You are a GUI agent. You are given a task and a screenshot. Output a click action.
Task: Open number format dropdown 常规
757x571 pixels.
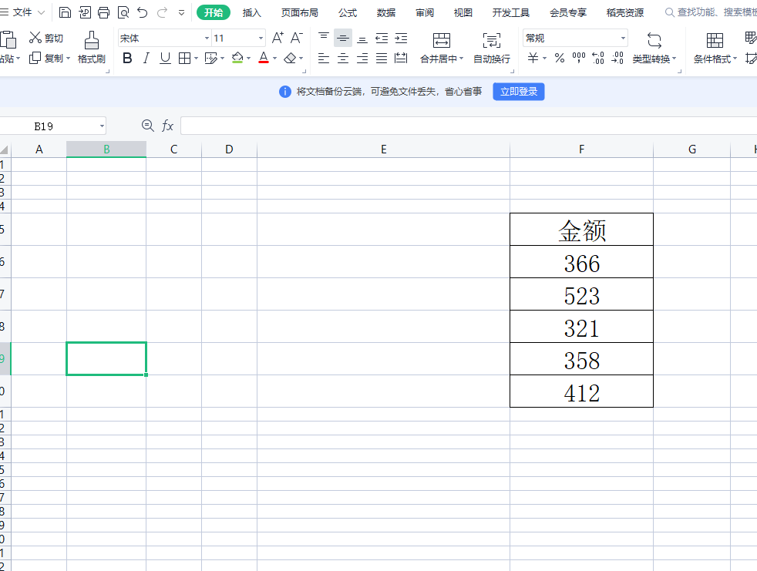(623, 38)
